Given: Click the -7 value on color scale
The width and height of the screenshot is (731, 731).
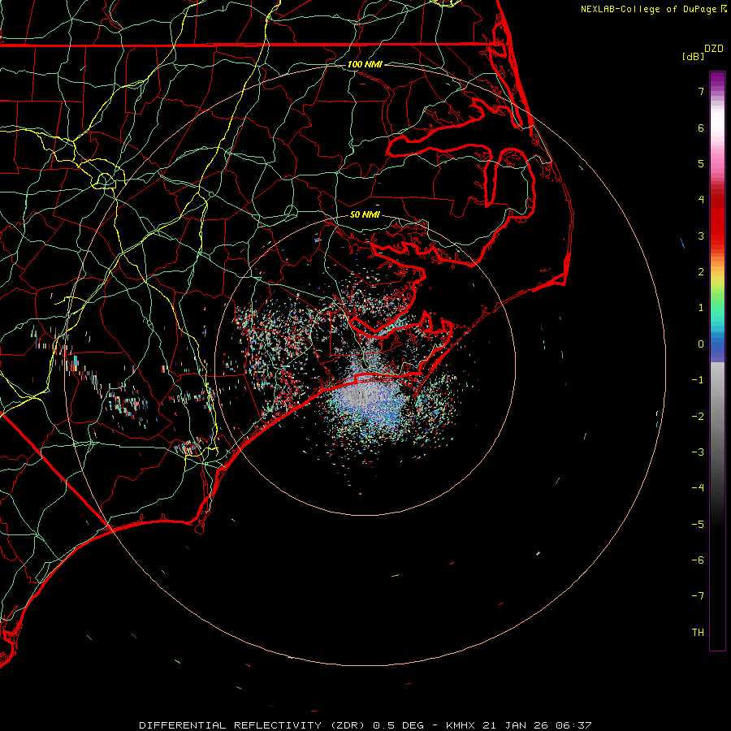Looking at the screenshot, I should 698,596.
